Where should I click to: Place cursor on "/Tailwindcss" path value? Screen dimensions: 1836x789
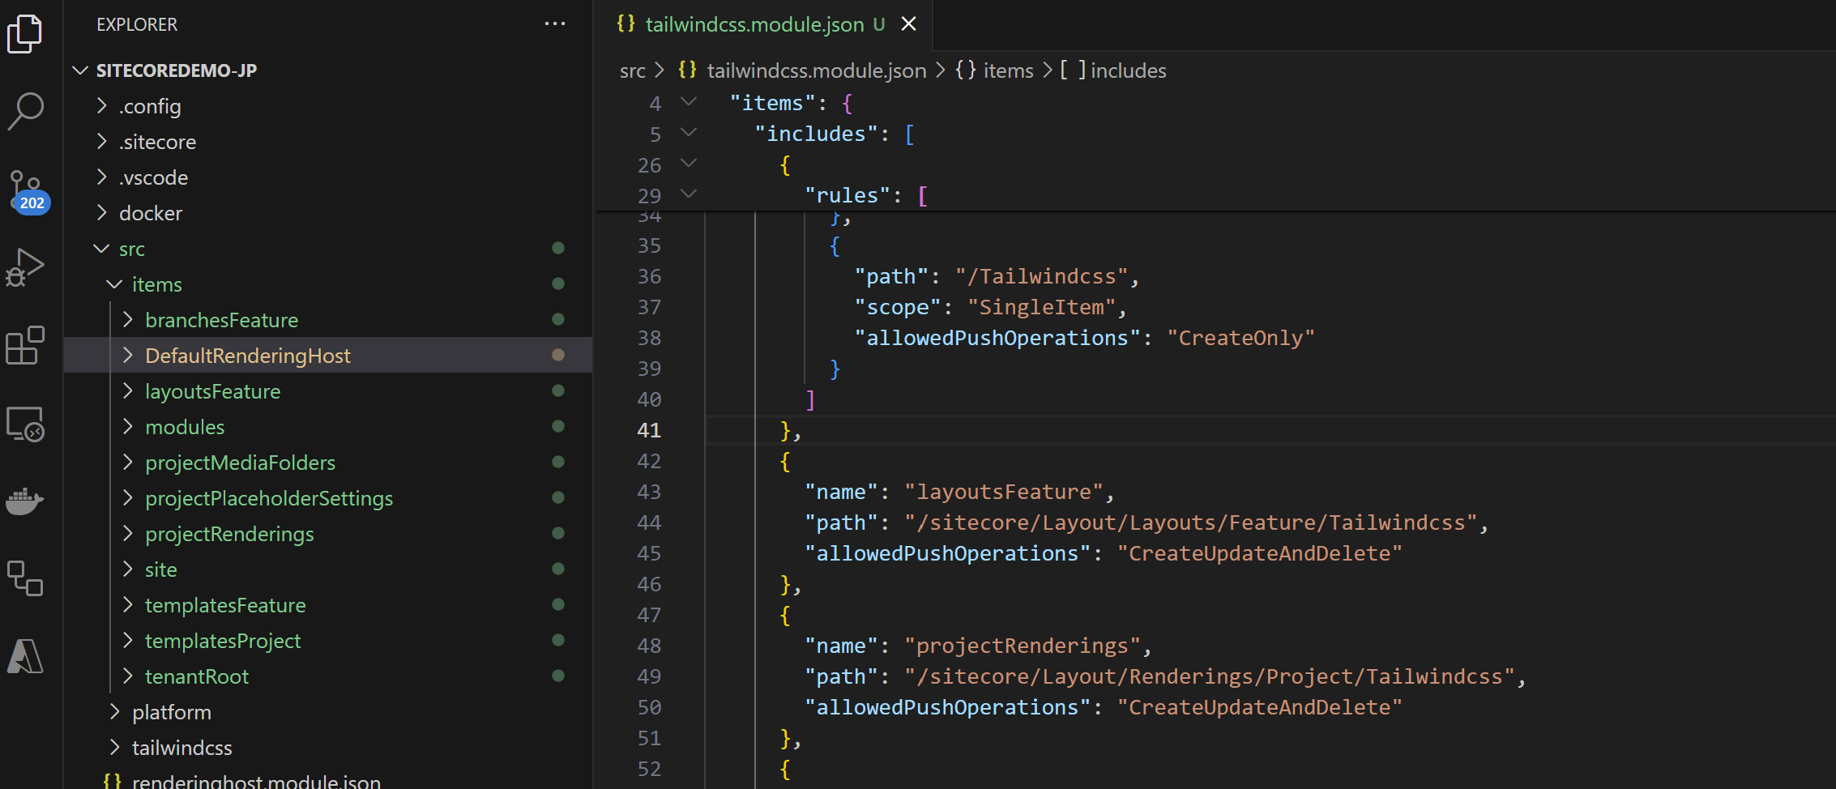(1041, 276)
